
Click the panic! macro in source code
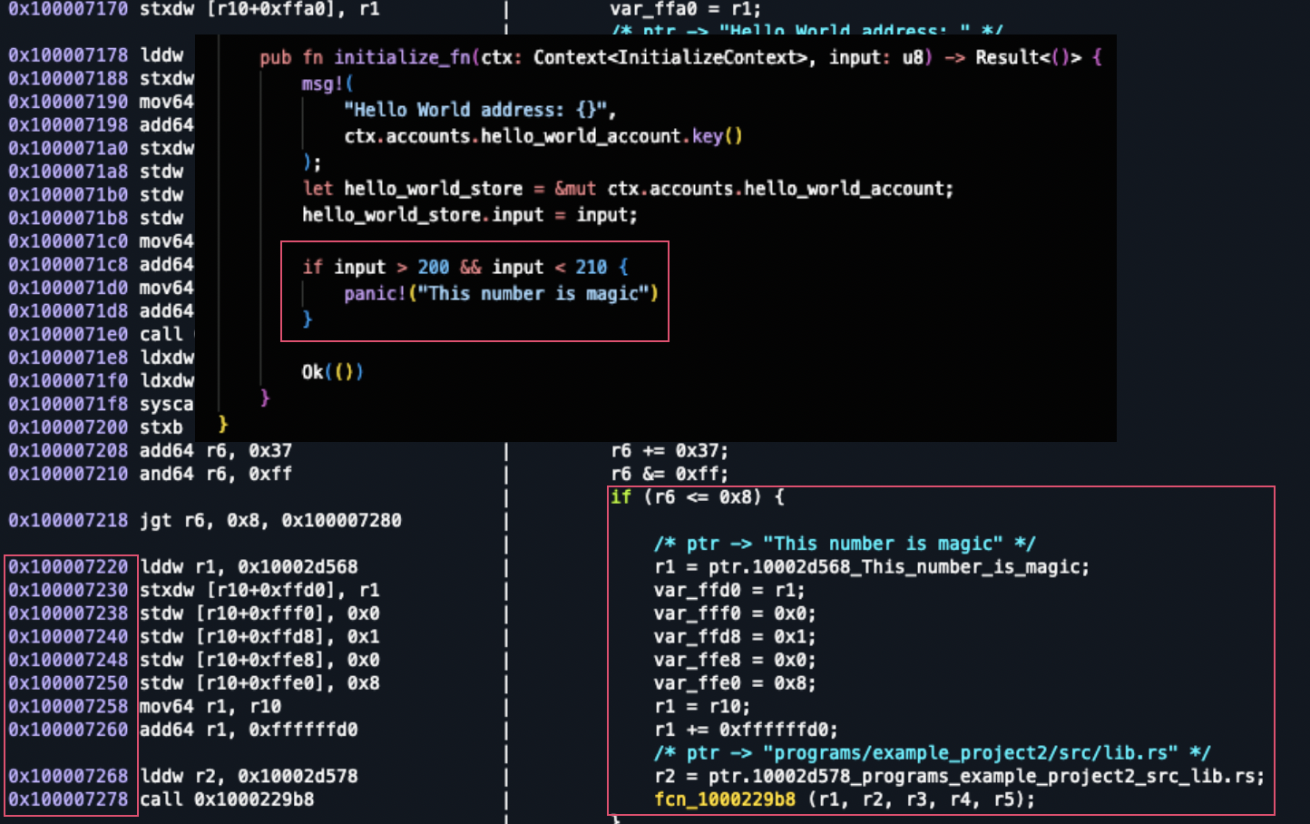(375, 293)
